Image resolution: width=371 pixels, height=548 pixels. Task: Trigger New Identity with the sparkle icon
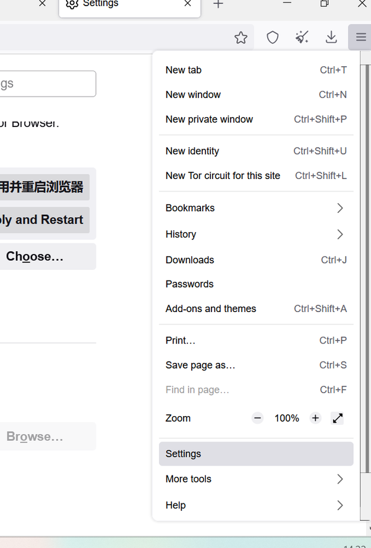click(302, 37)
